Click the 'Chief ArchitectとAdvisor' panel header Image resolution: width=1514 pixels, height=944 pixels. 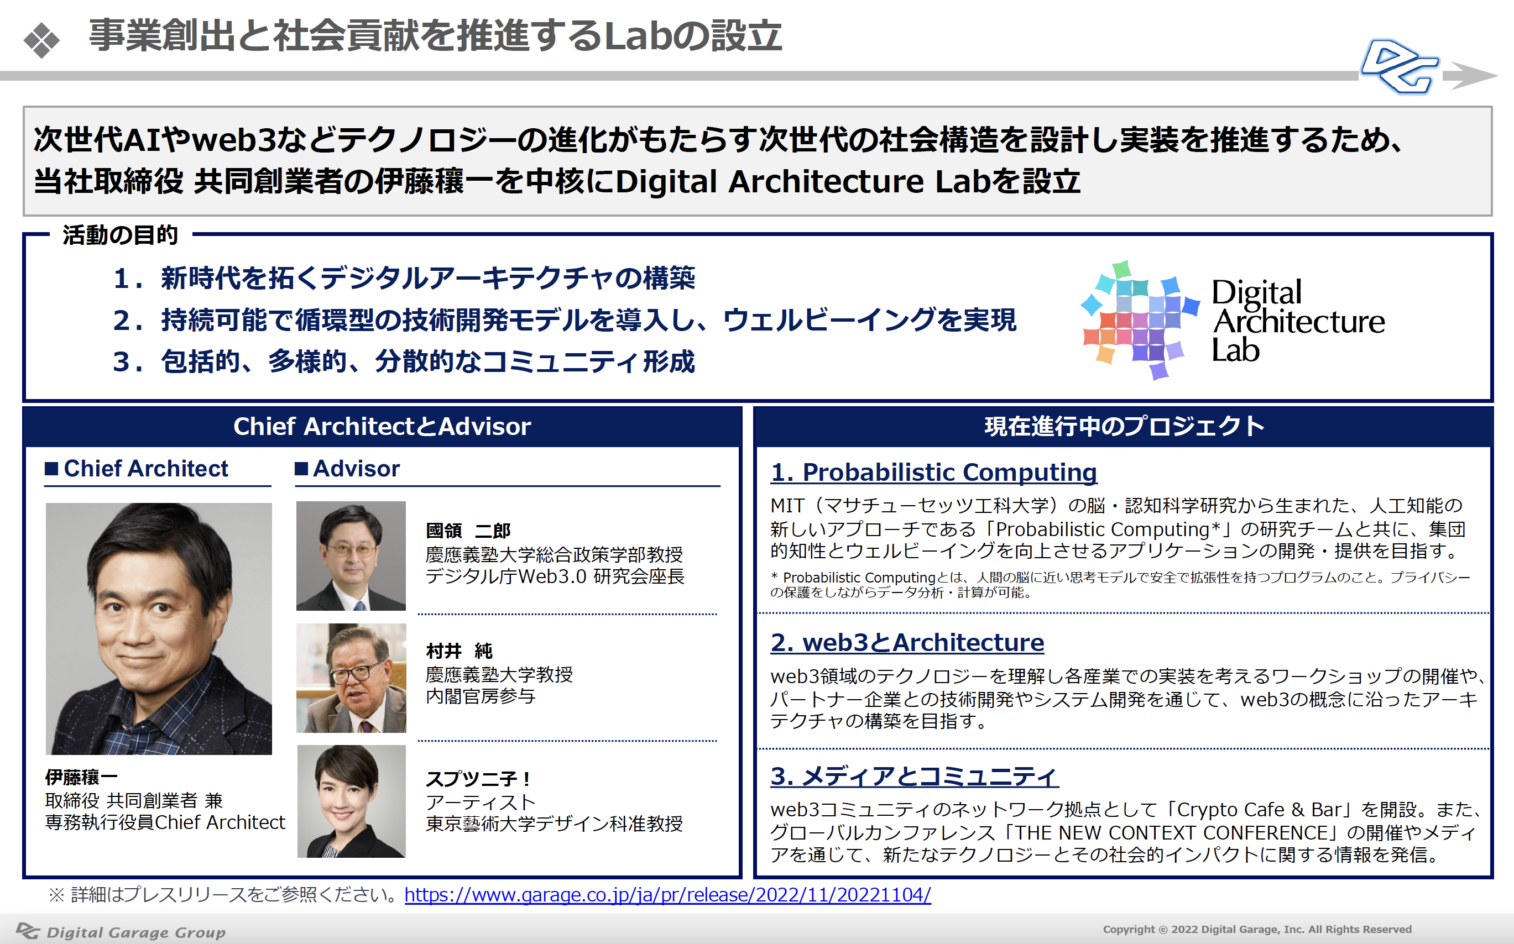click(x=382, y=427)
